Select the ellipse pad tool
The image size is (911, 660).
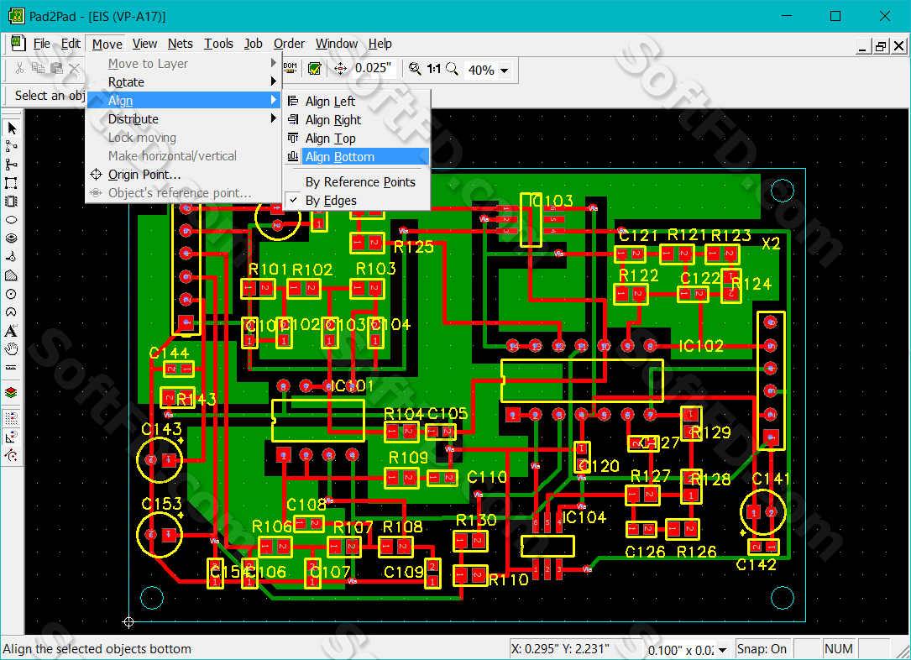coord(11,220)
